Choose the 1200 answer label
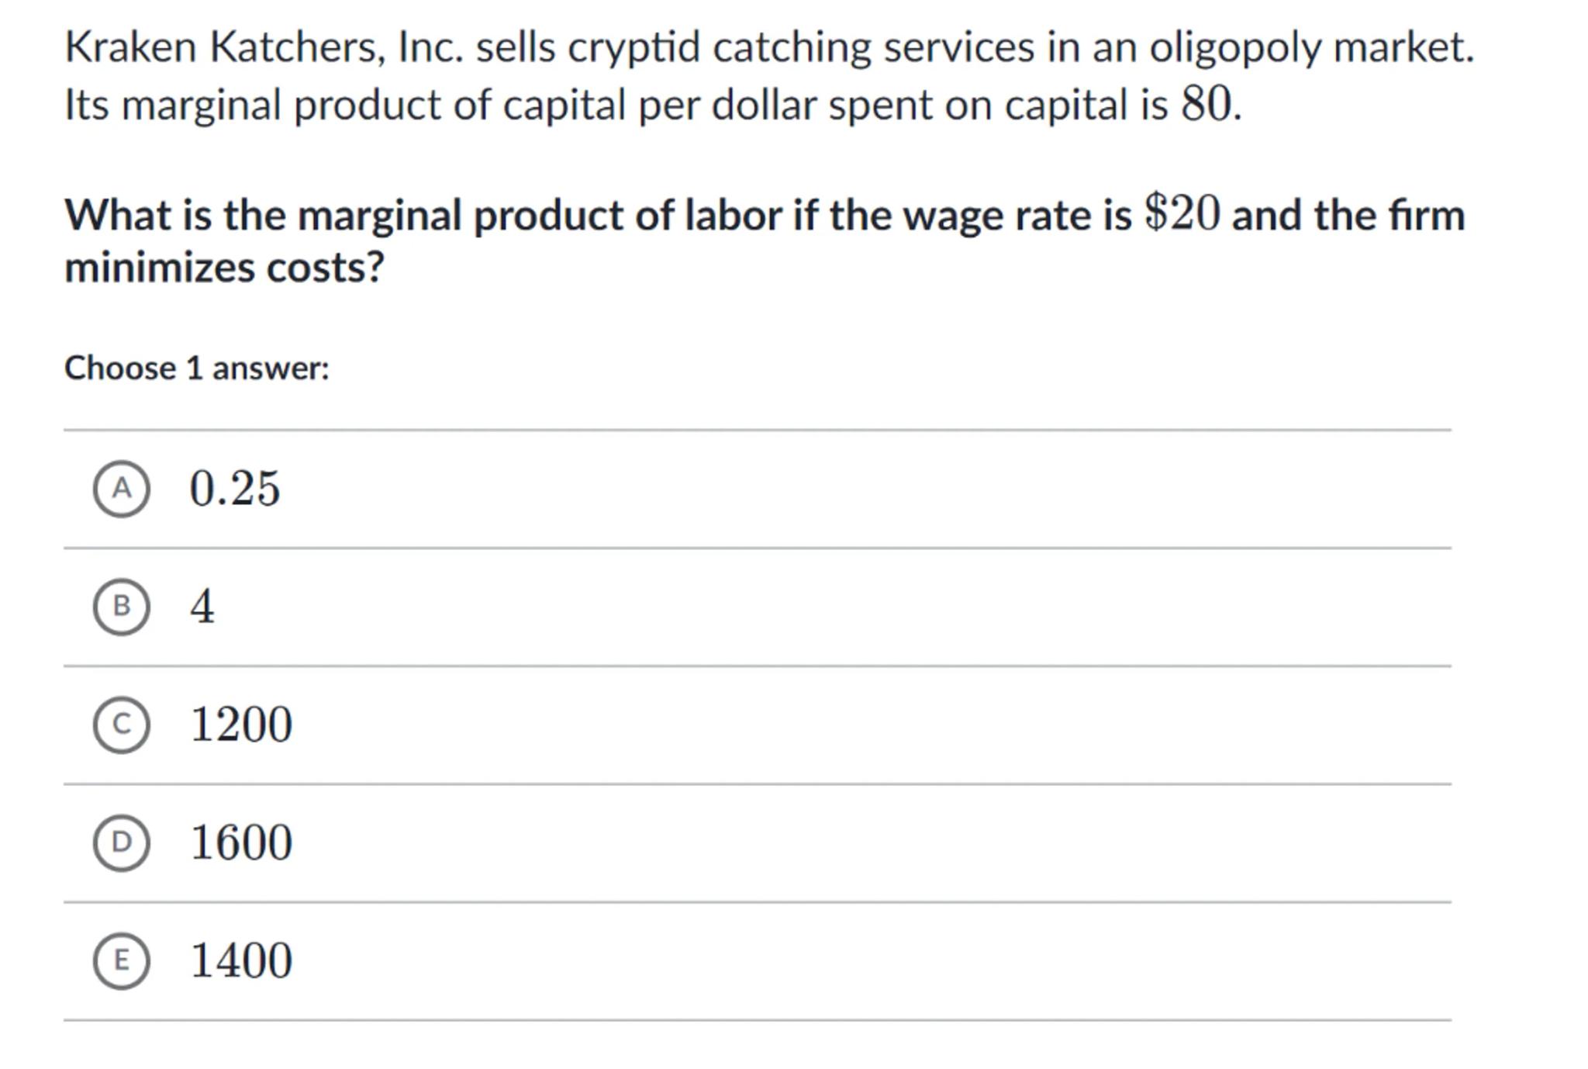The image size is (1588, 1069). click(x=241, y=725)
